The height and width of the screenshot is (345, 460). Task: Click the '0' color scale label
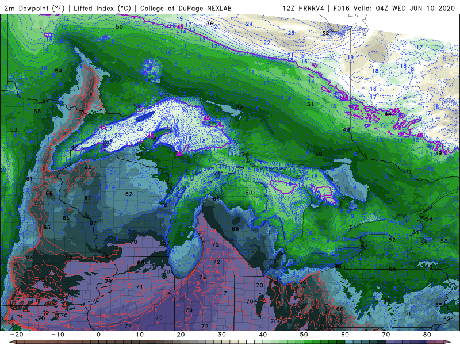click(98, 335)
